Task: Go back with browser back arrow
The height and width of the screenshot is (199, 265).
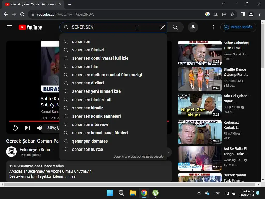Action: 6,15
